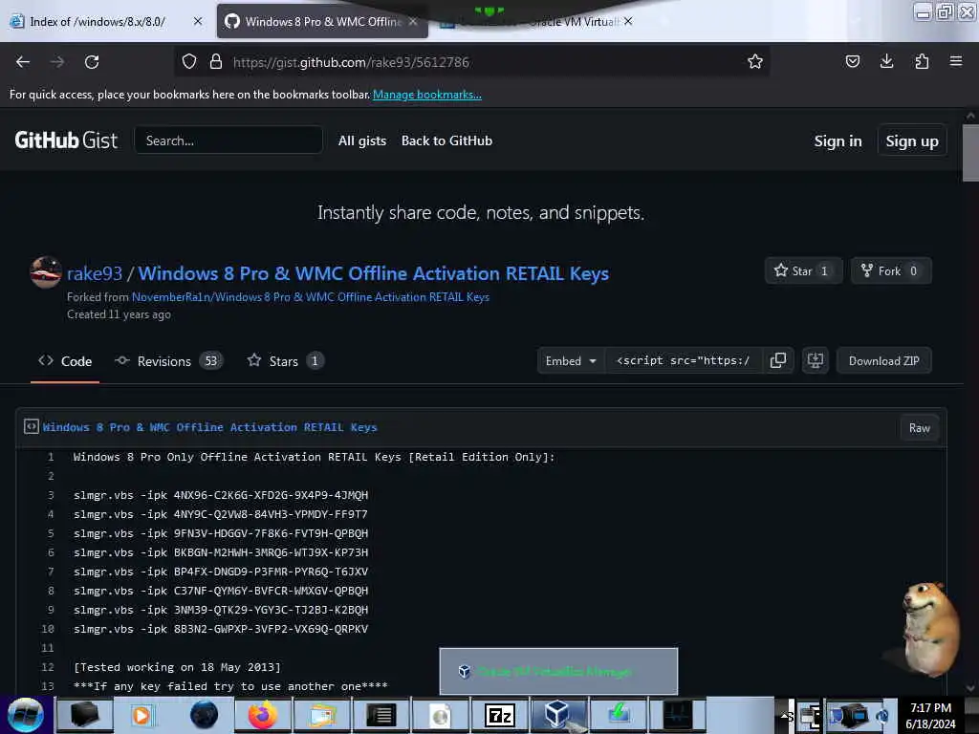Click the GitHub Gist logo
Viewport: 979px width, 734px height.
66,140
